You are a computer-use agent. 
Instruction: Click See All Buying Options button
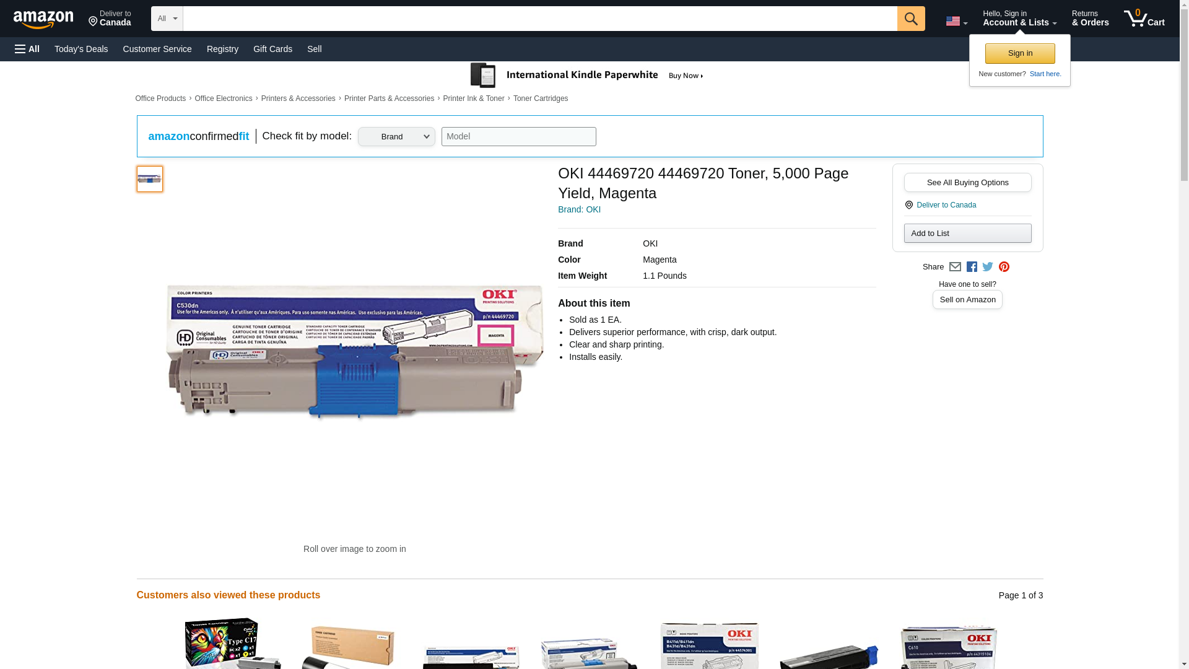coord(967,183)
